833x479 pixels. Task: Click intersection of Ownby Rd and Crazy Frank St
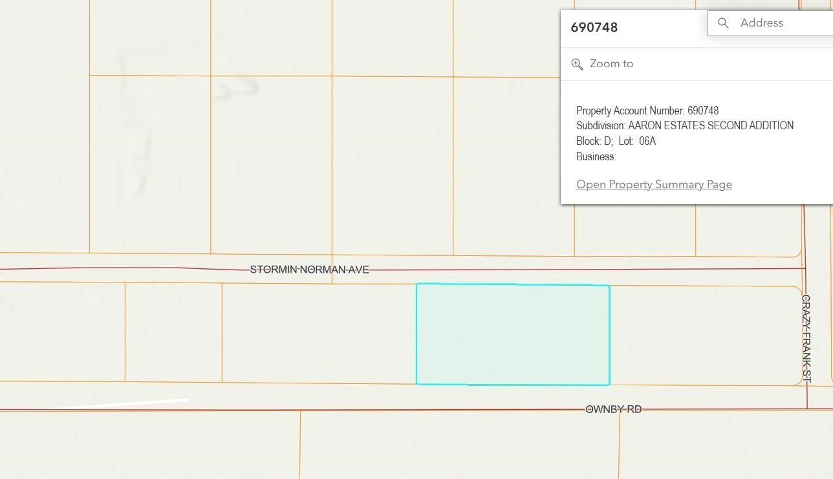tap(806, 409)
